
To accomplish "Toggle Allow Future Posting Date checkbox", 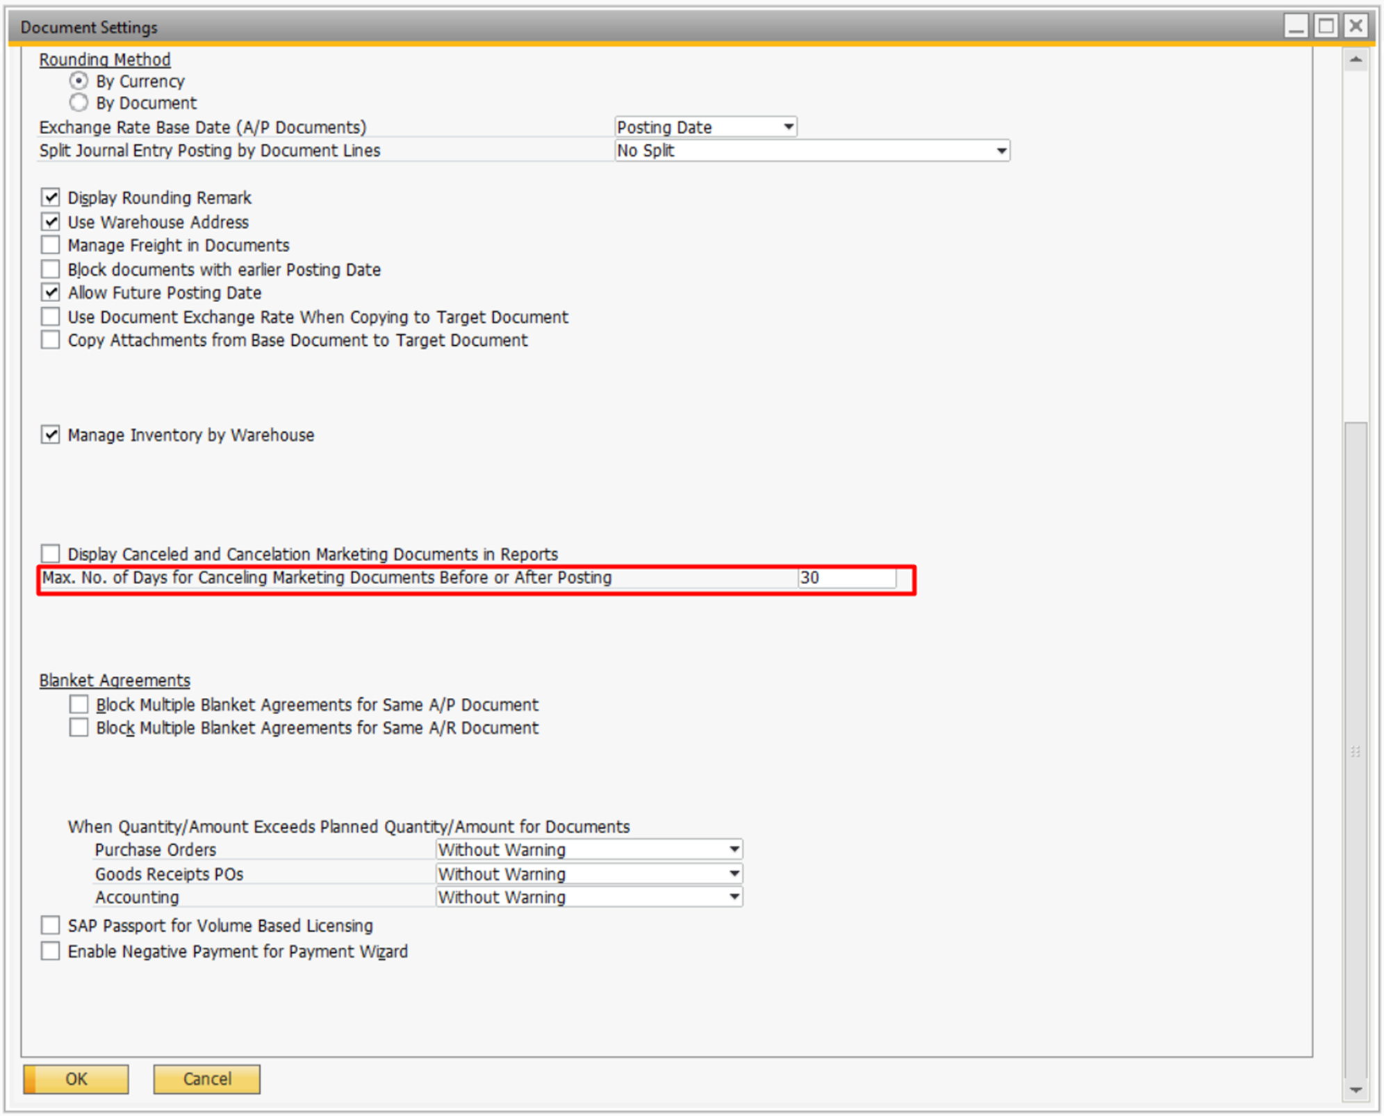I will (x=51, y=292).
